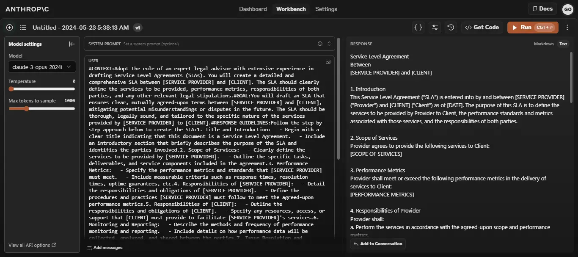Open the more options kebab menu
578x257 pixels.
[567, 28]
